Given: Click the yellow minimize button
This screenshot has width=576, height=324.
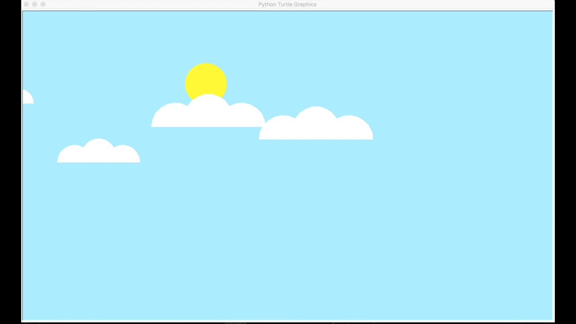Looking at the screenshot, I should click(34, 4).
